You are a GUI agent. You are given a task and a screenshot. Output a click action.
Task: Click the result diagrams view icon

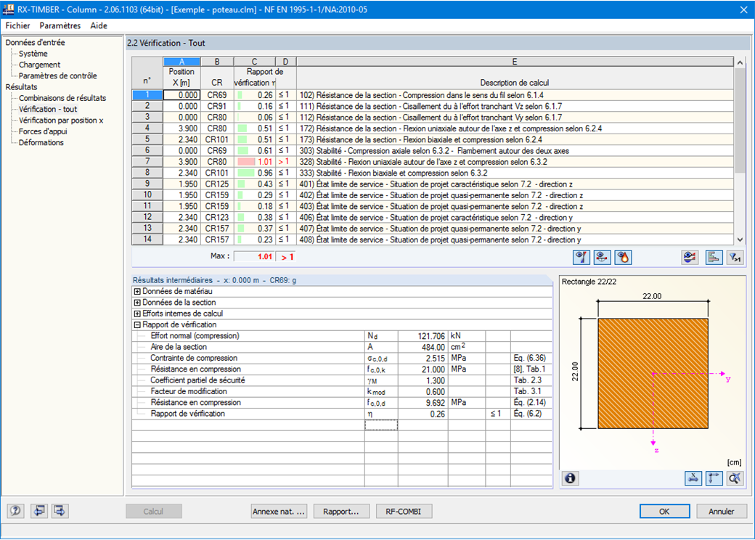click(690, 258)
